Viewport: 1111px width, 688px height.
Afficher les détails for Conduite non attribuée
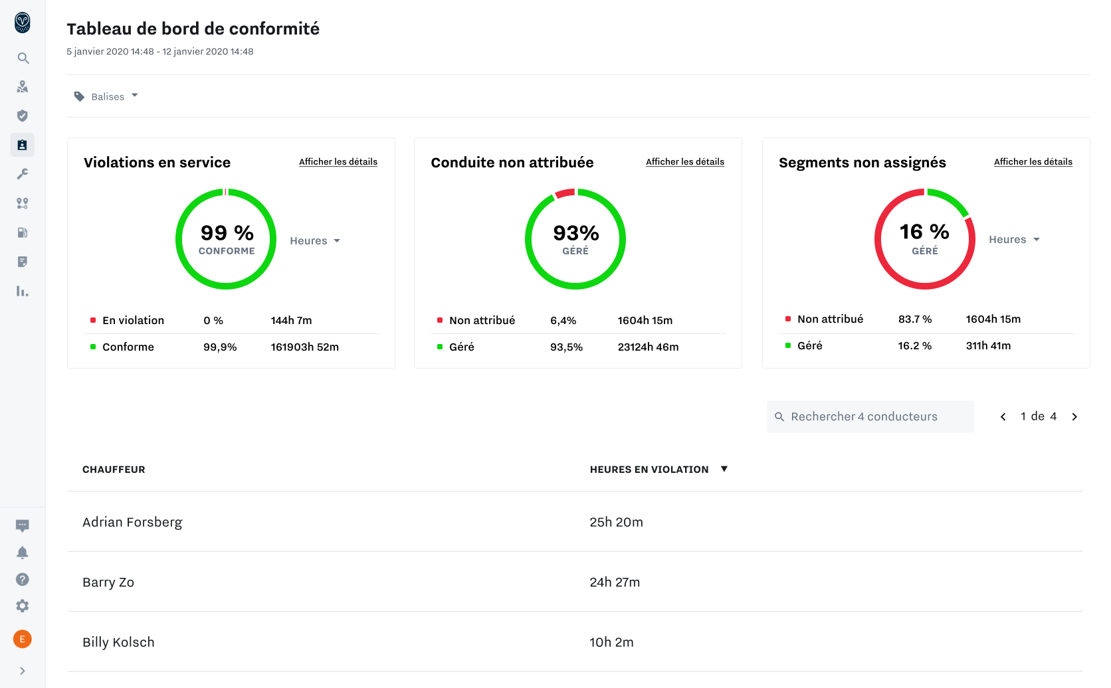685,161
